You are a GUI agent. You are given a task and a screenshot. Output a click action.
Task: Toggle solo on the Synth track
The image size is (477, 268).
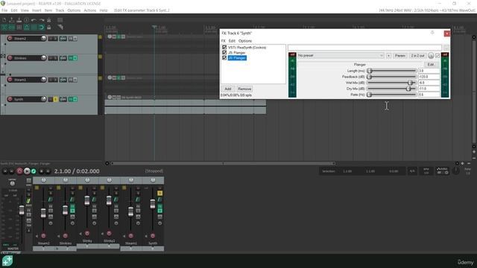pyautogui.click(x=55, y=99)
